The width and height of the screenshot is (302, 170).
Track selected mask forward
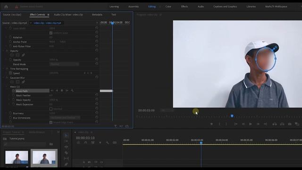point(67,91)
